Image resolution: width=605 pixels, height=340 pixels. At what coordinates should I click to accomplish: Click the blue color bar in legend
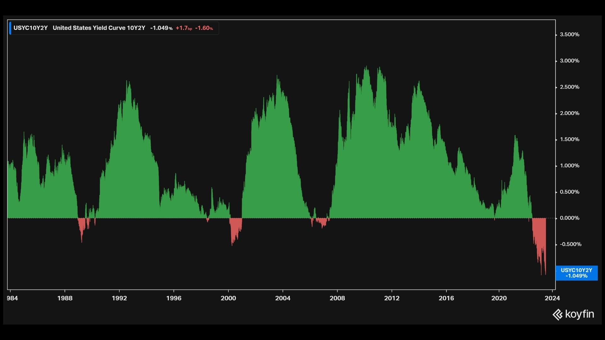tap(10, 28)
